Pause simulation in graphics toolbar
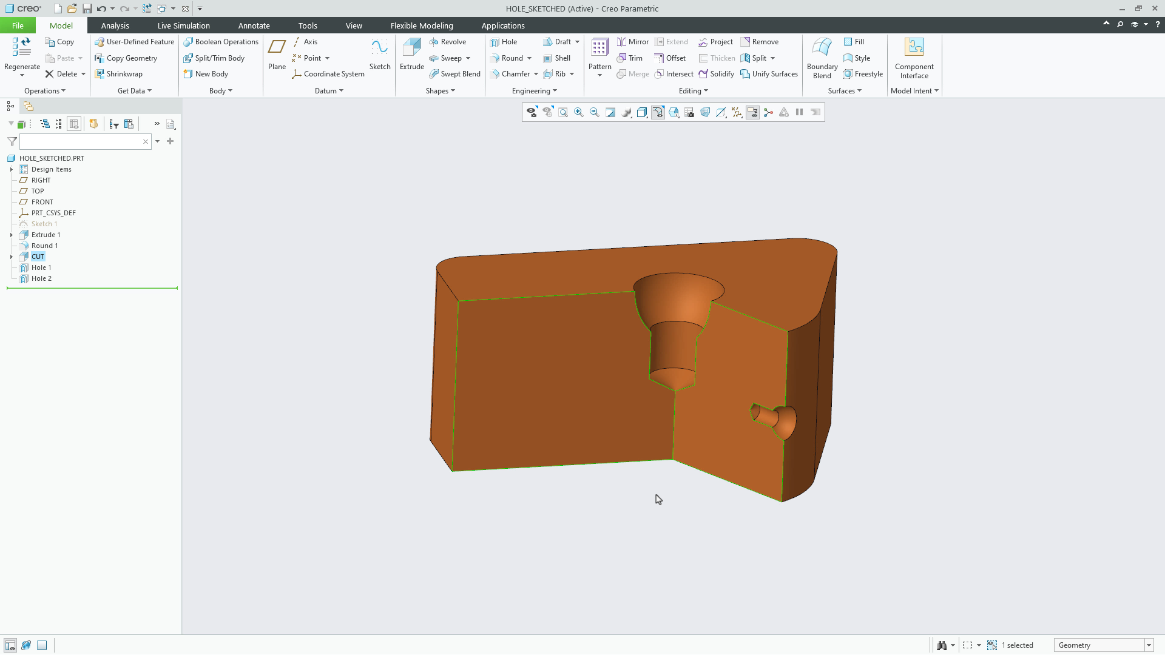1165x655 pixels. coord(800,112)
